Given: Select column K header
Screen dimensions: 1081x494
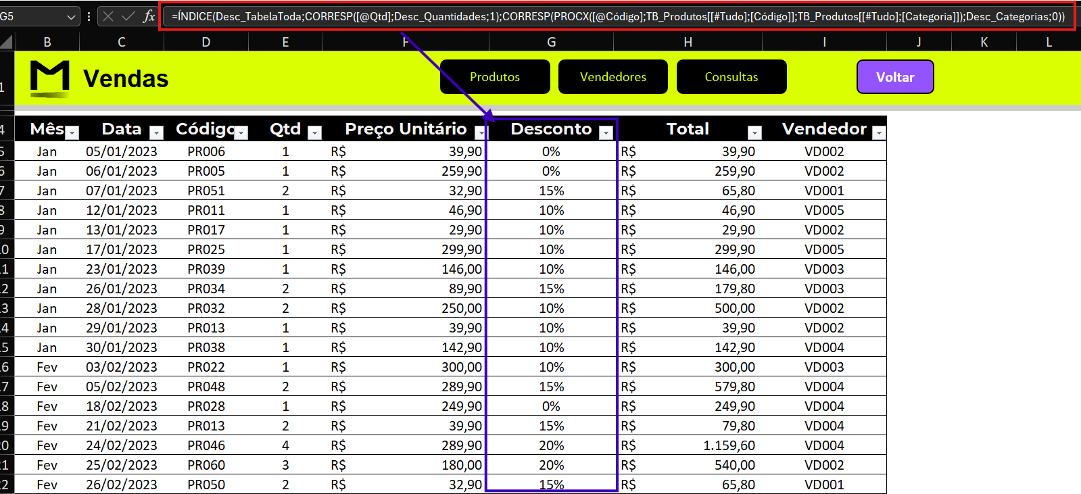Looking at the screenshot, I should point(984,42).
